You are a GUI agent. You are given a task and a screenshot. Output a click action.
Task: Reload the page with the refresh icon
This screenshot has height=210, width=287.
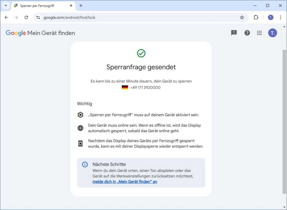(x=26, y=17)
